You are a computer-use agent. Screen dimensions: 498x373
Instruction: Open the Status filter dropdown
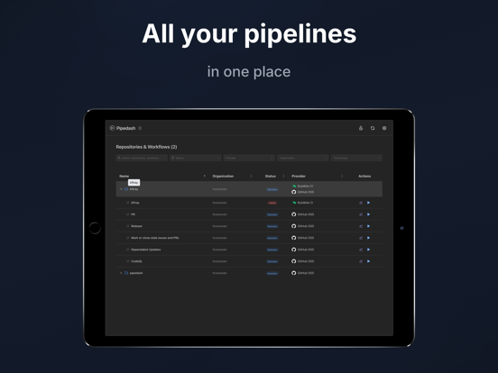196,158
